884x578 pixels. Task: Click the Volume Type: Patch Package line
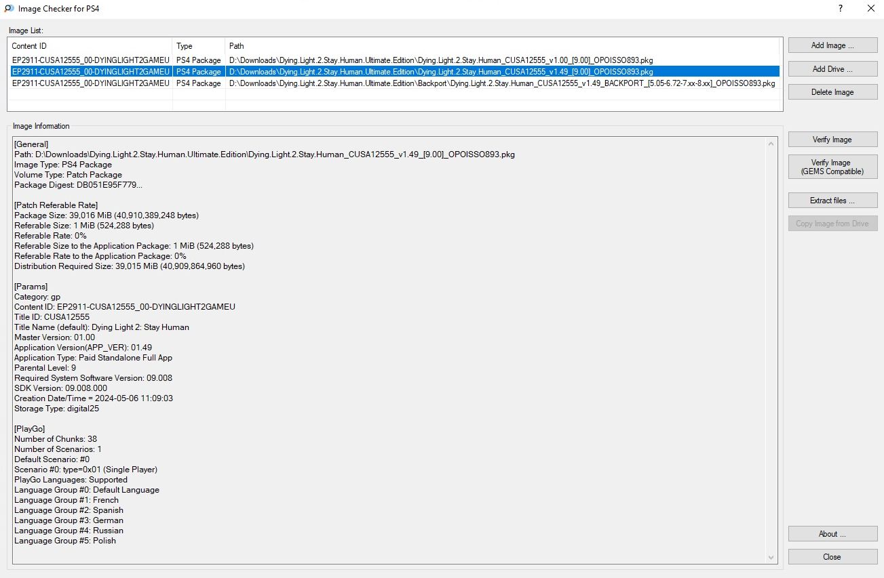(x=69, y=175)
